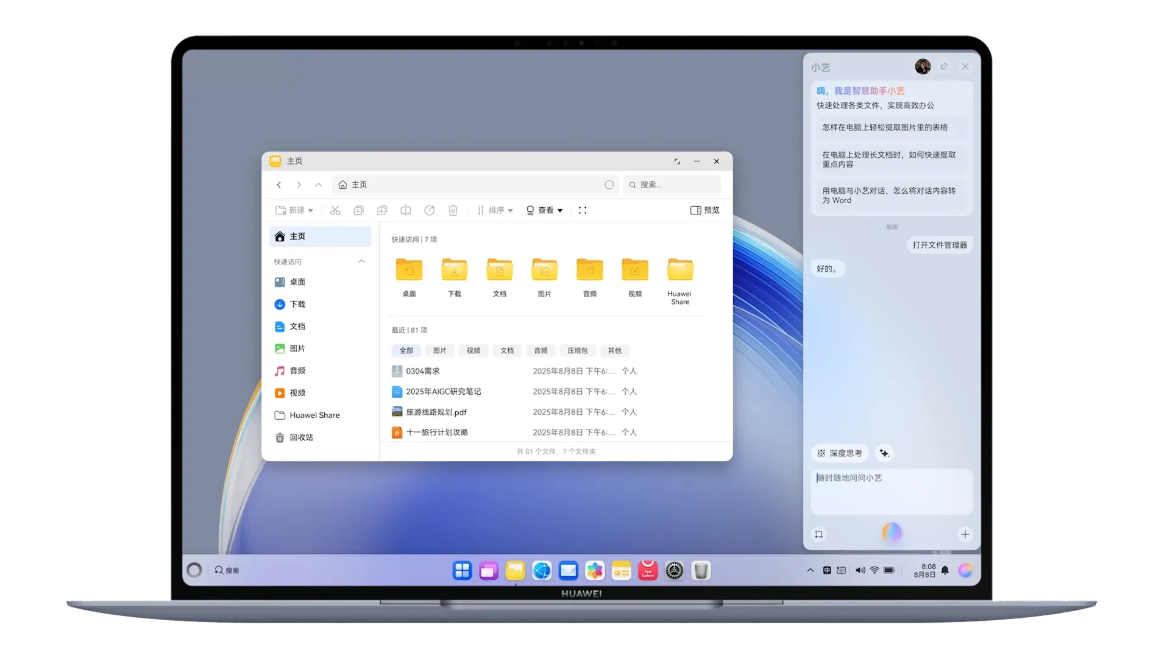The height and width of the screenshot is (658, 1170).
Task: Select Huawei Share in the sidebar
Action: tap(320, 415)
